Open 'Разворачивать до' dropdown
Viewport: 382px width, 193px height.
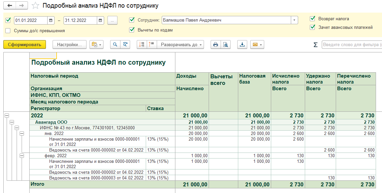[181, 44]
